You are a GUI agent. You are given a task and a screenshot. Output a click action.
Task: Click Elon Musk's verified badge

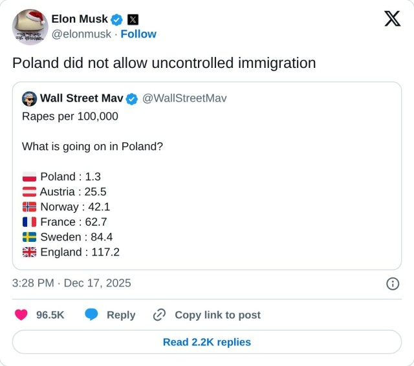116,19
